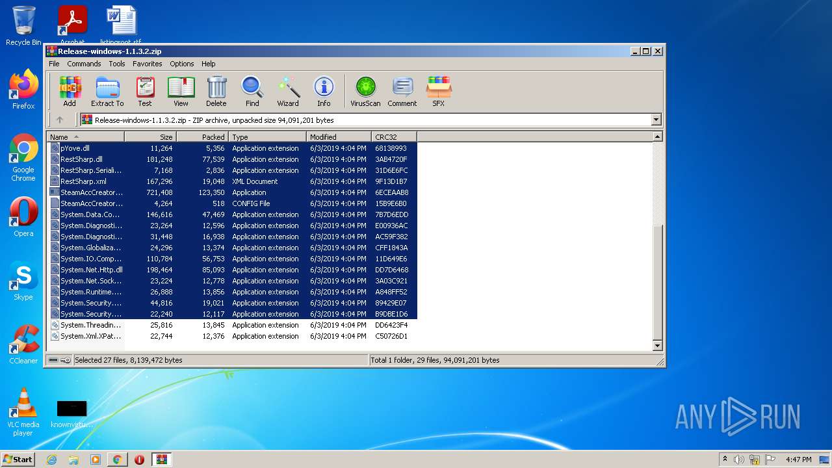This screenshot has height=468, width=832.
Task: Select the knownvirtu... desktop file
Action: pos(71,413)
